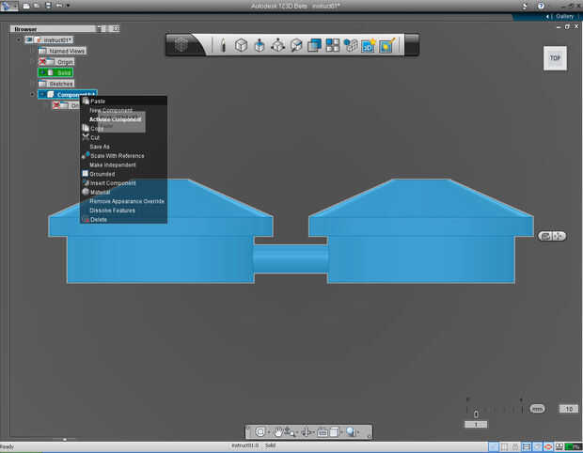The width and height of the screenshot is (583, 453).
Task: Select the Sketch pencil tool in toolbar
Action: [x=223, y=46]
